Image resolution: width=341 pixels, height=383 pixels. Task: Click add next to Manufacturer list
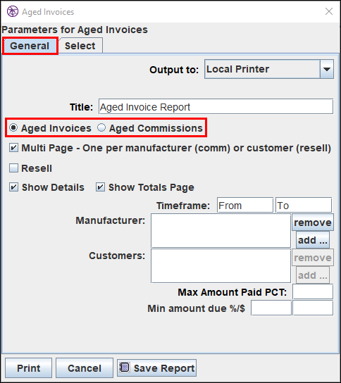coord(313,240)
